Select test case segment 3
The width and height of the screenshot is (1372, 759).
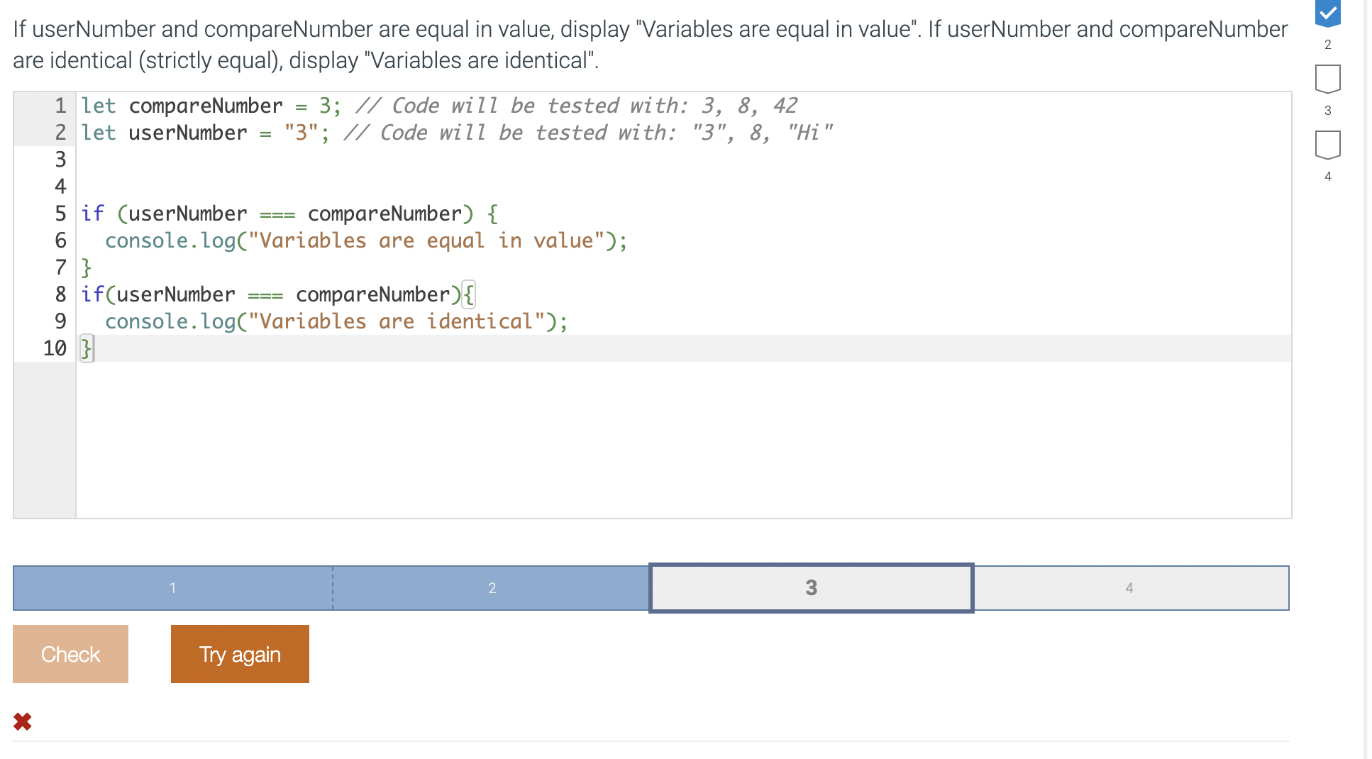pyautogui.click(x=811, y=587)
